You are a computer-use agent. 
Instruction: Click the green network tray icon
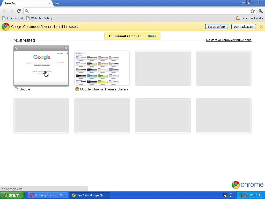[x=241, y=195]
